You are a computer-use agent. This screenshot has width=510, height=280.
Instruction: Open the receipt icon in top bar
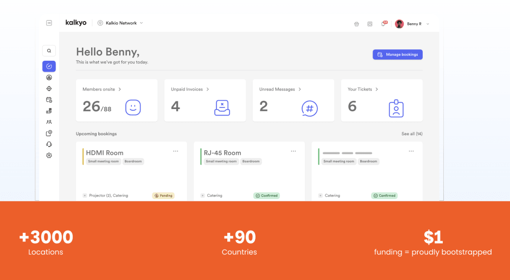coord(370,24)
